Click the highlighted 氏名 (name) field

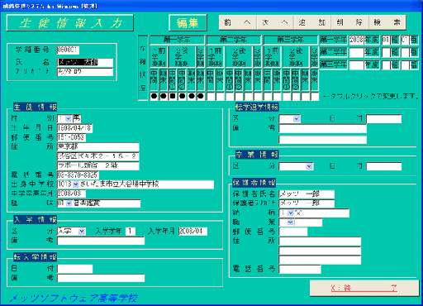click(85, 63)
